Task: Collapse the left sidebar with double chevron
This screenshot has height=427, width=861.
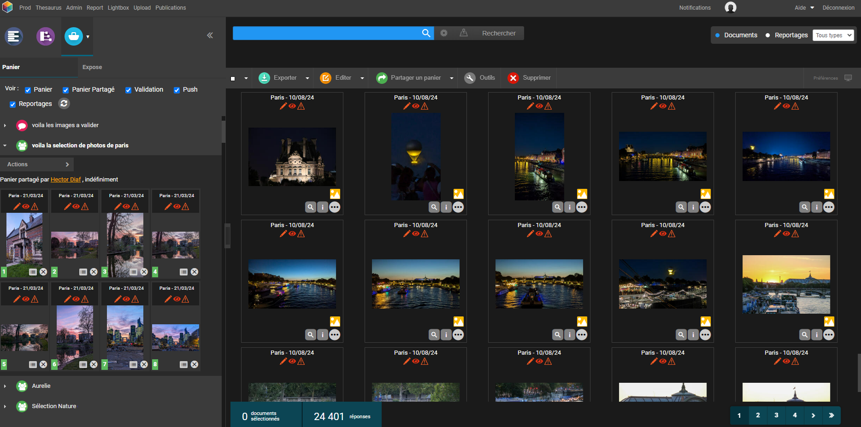Action: tap(210, 35)
